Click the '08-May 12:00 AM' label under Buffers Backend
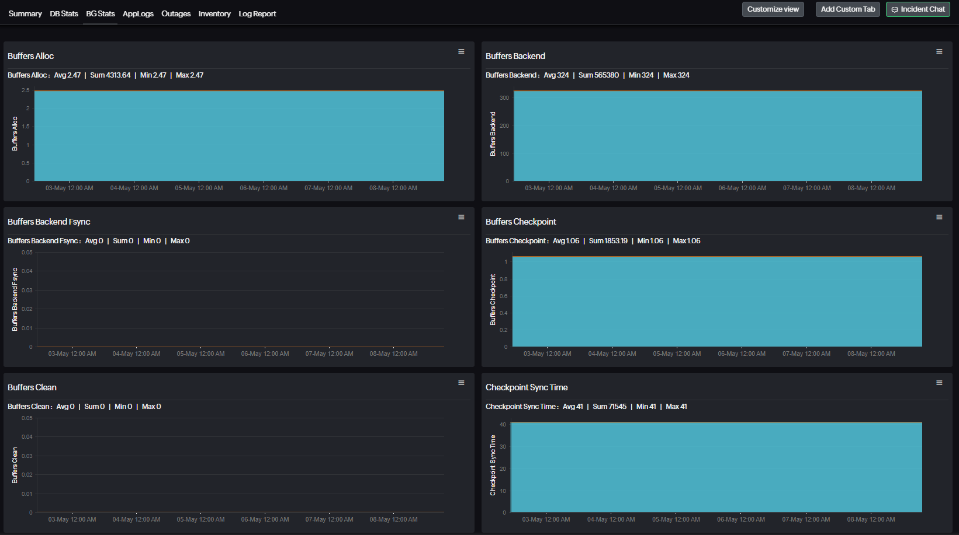The image size is (959, 535). (871, 188)
